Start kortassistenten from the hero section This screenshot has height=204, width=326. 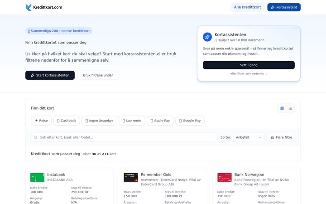50,75
